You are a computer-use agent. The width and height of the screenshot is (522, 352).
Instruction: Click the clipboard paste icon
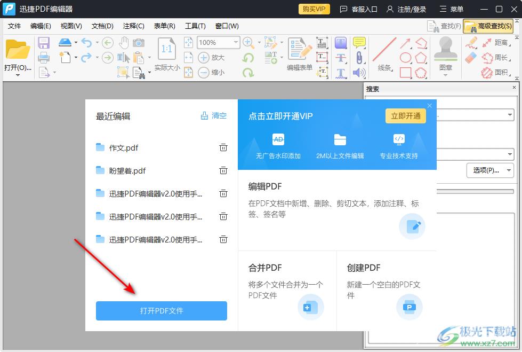point(139,58)
